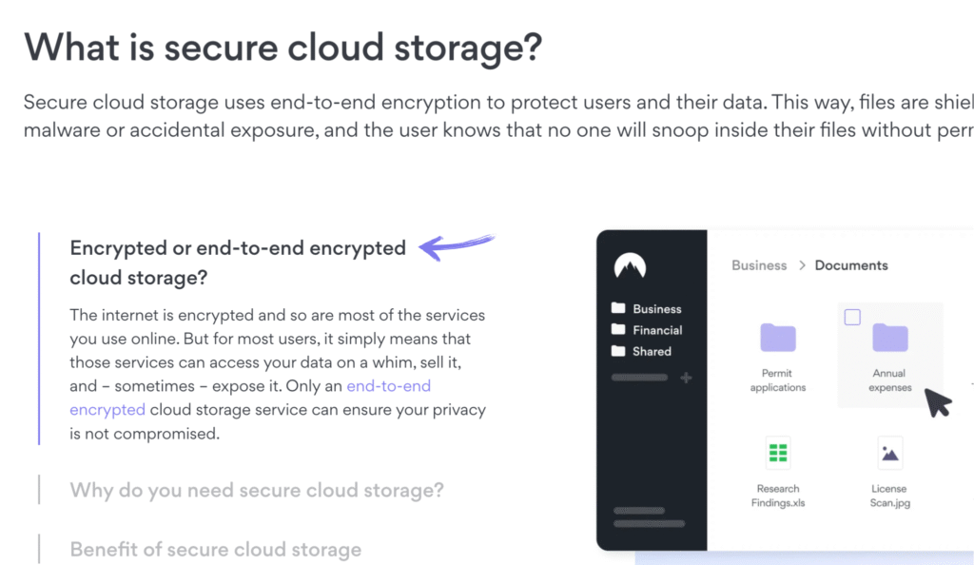Select Documents in the breadcrumb path

click(x=851, y=265)
